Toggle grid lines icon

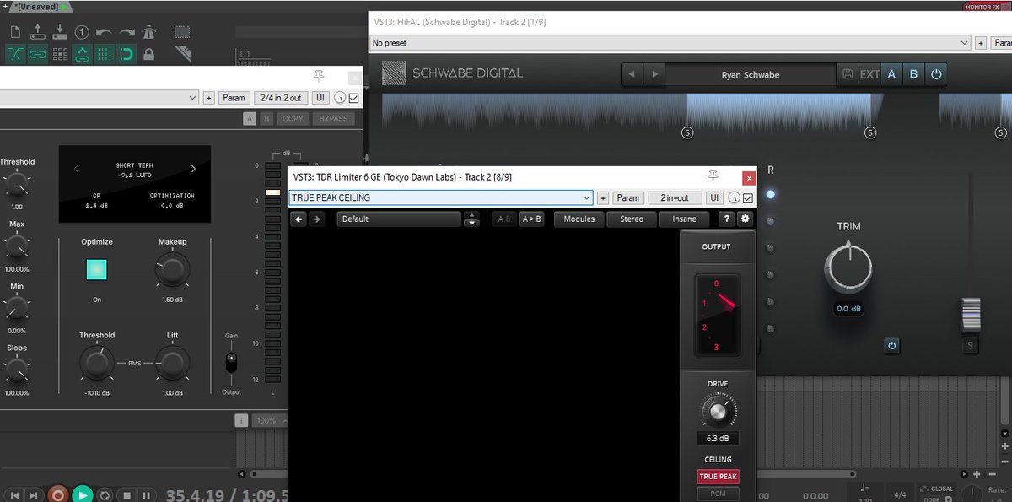104,55
